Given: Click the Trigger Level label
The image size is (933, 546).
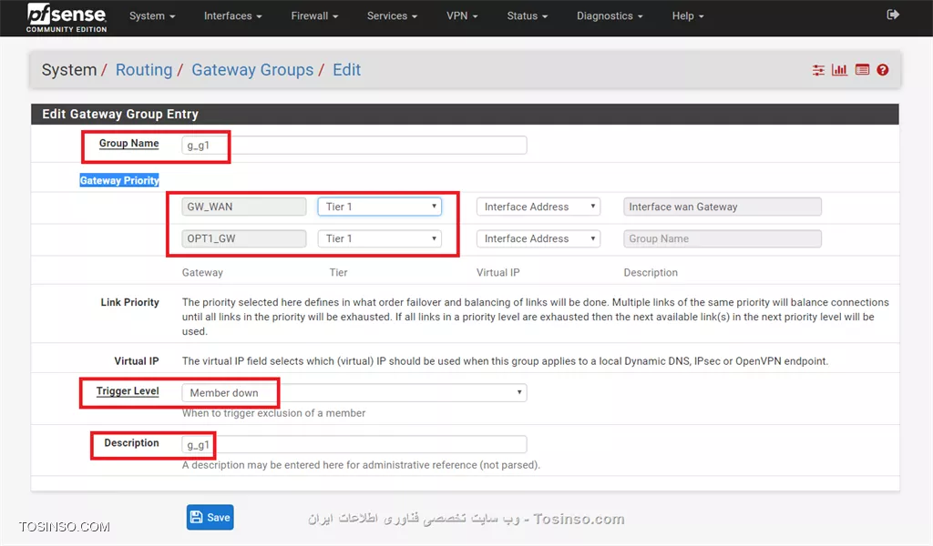Looking at the screenshot, I should (128, 391).
